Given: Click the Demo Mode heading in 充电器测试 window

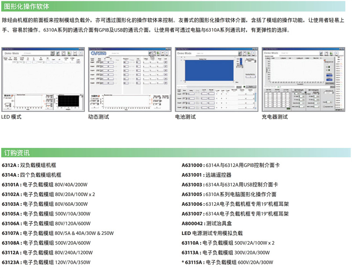Looking at the screenshot, I should point(271,53).
